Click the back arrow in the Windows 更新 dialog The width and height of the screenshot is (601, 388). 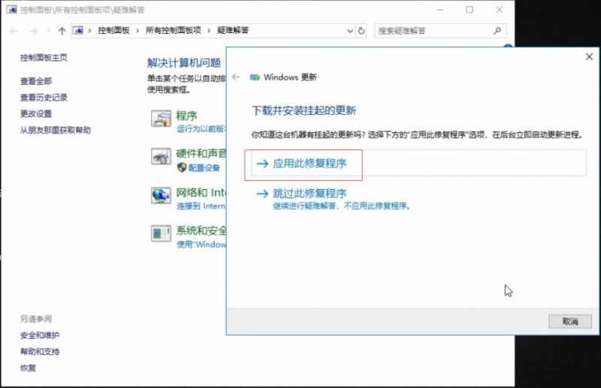[236, 77]
